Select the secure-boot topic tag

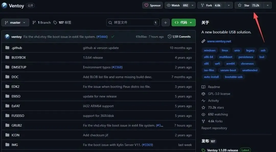(228, 70)
